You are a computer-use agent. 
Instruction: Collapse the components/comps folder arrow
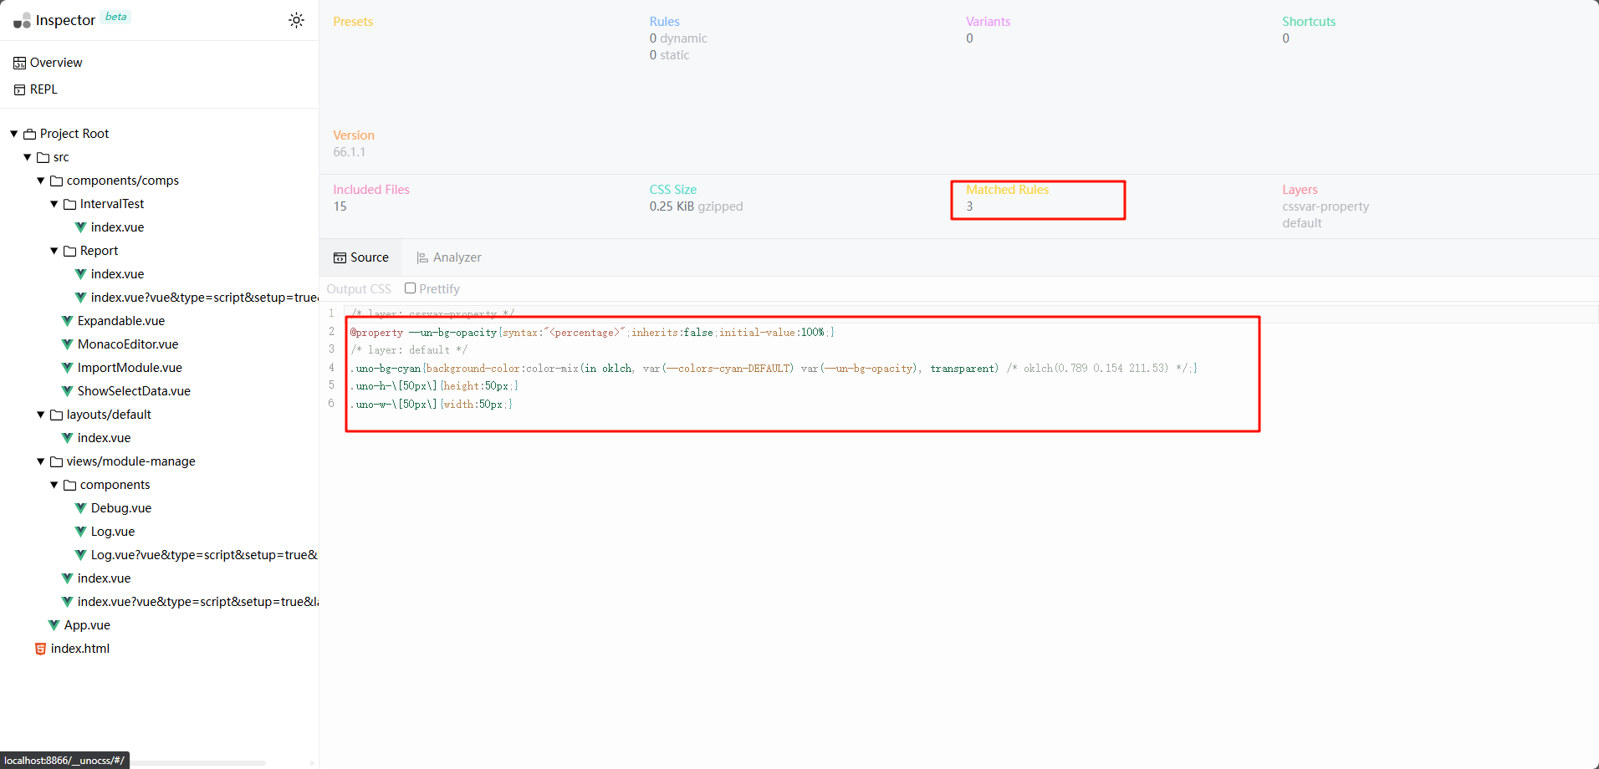coord(41,181)
